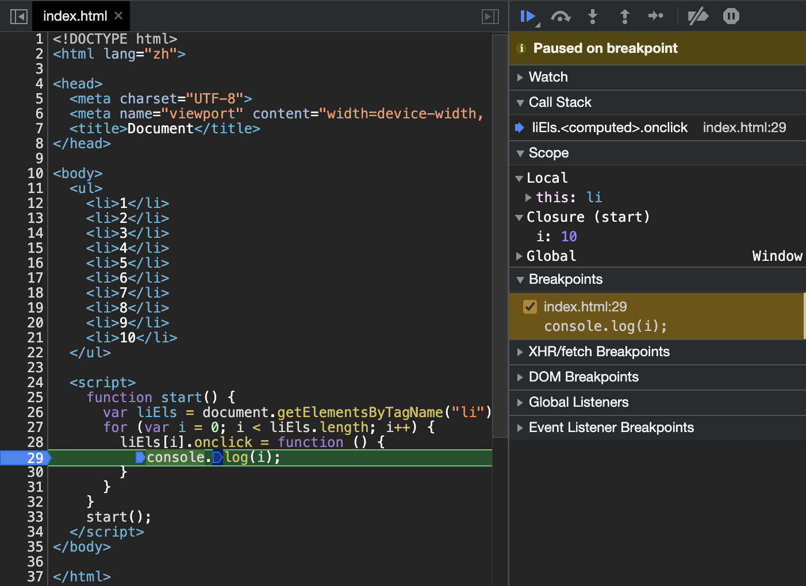Click the console.log(i); breakpoint snippet

pyautogui.click(x=605, y=326)
